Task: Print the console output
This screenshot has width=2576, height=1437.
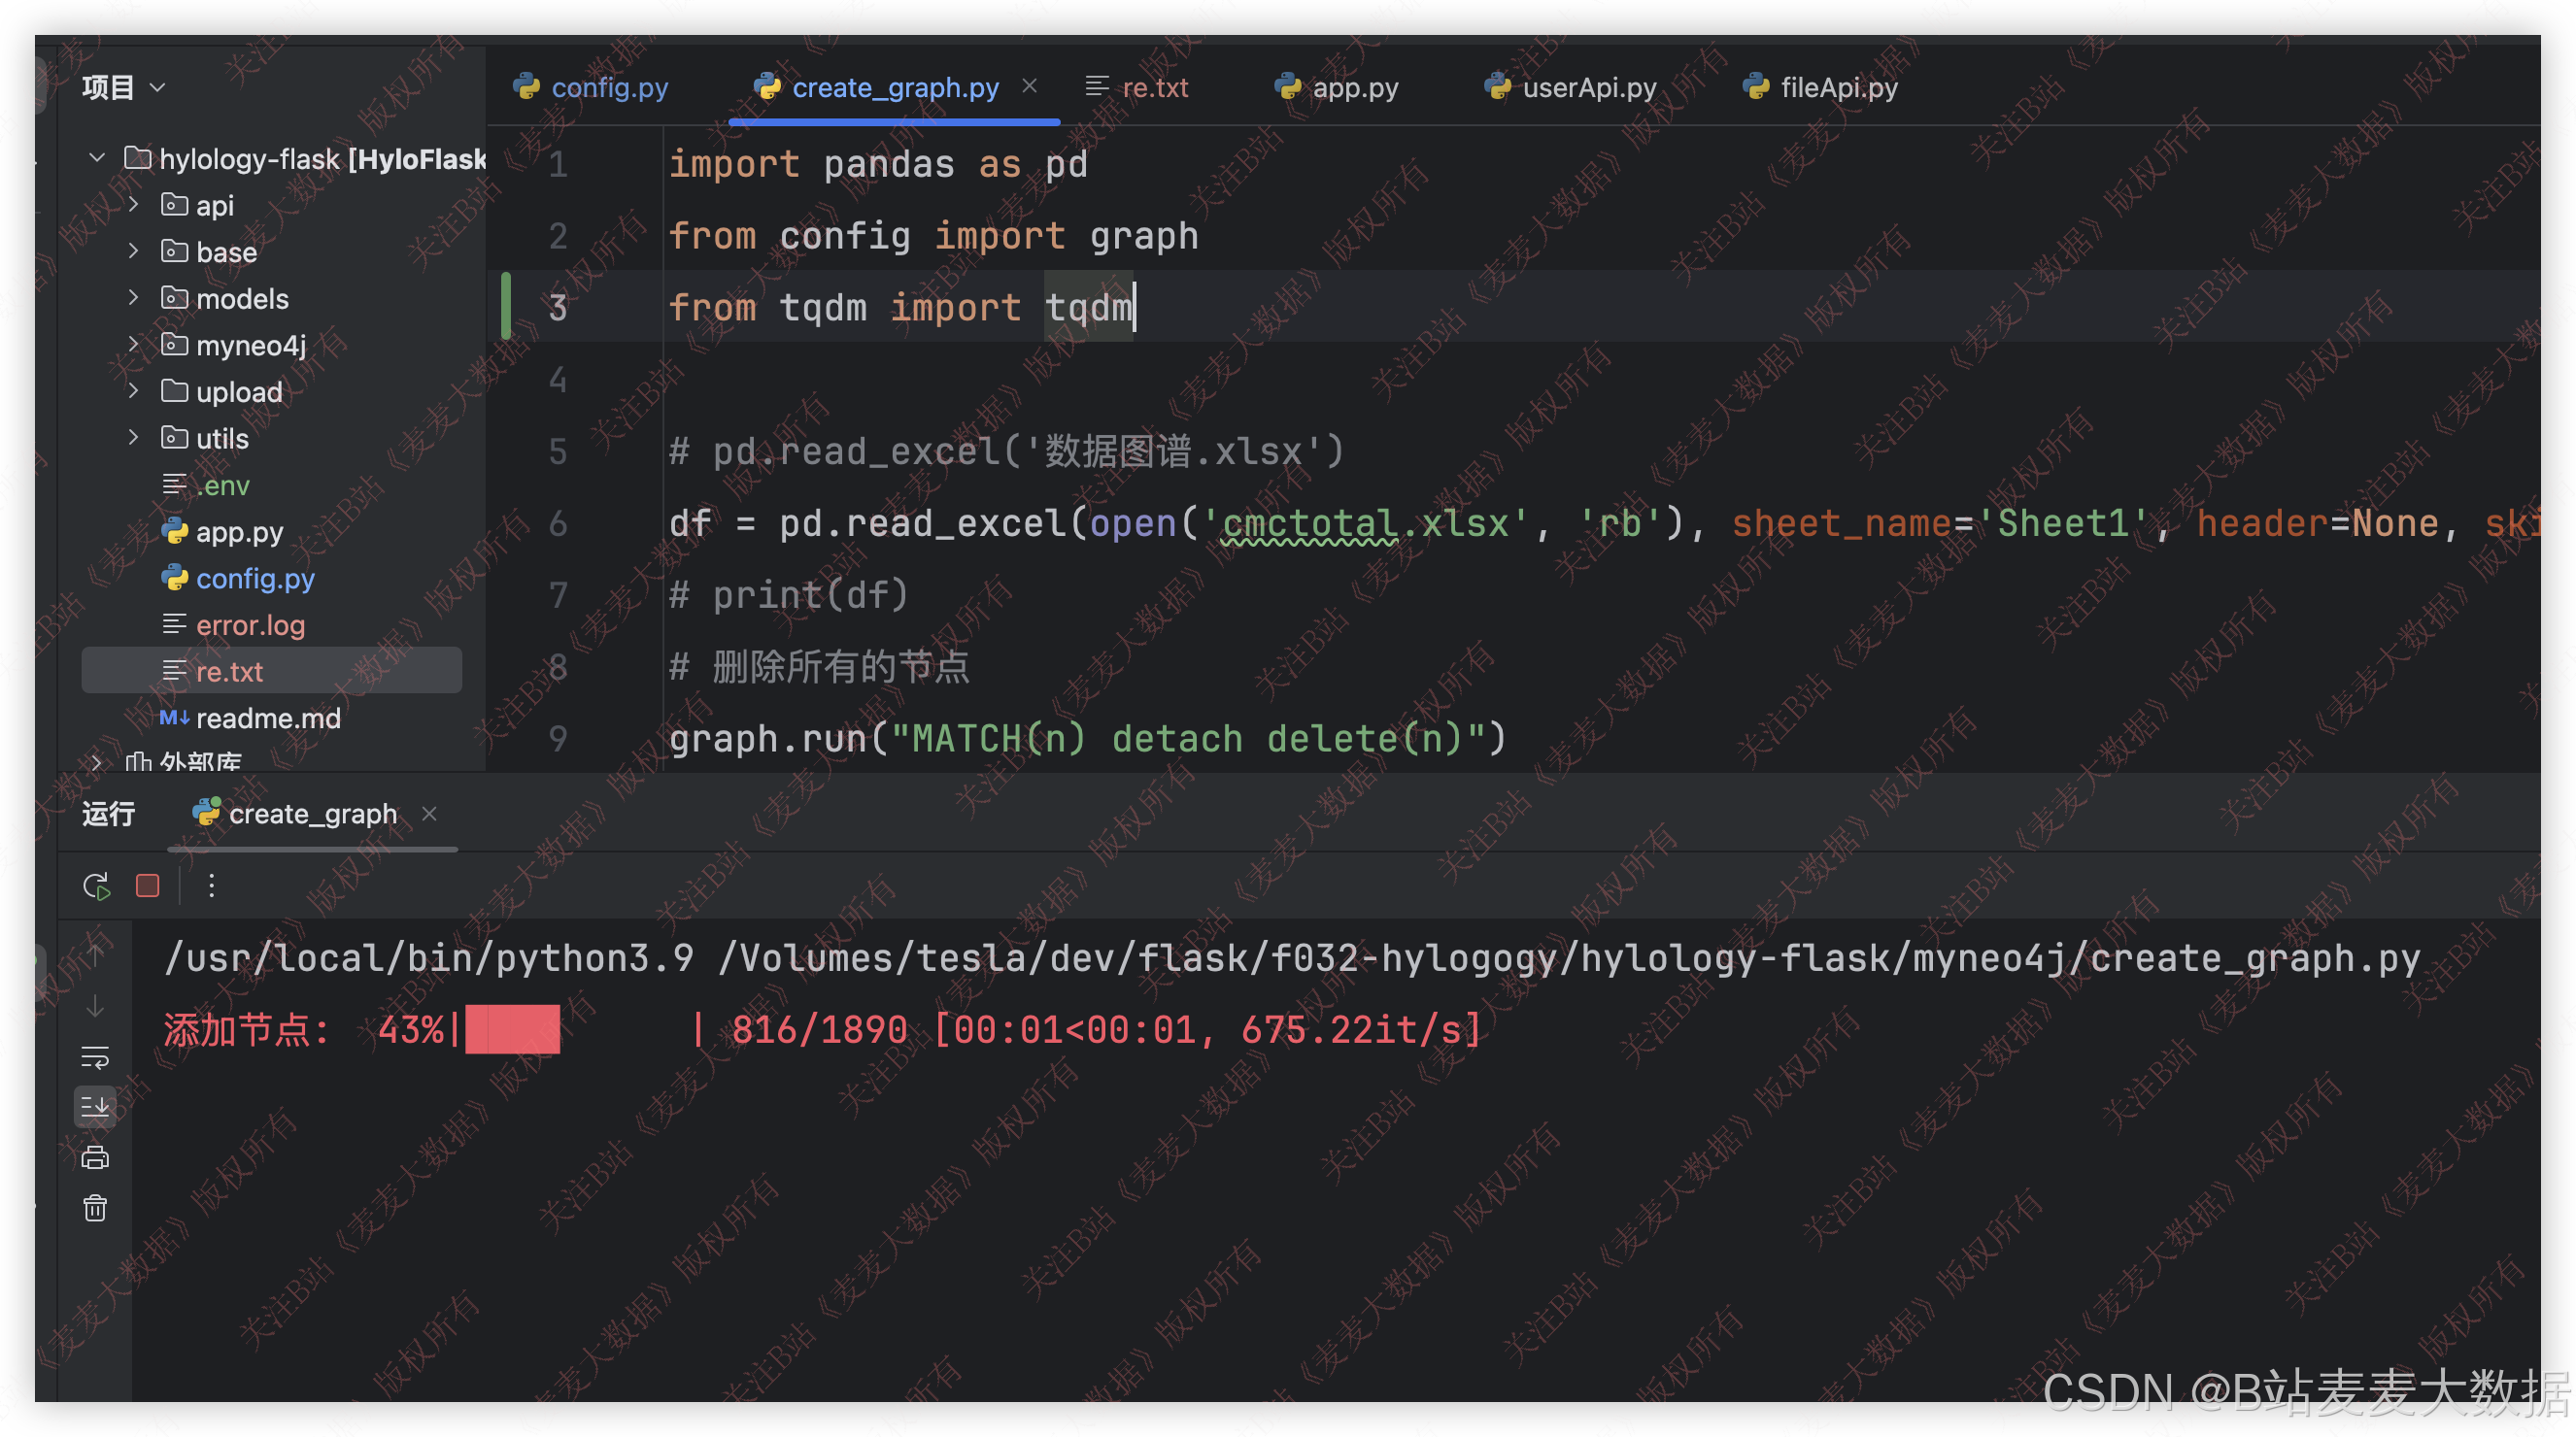Action: click(95, 1157)
